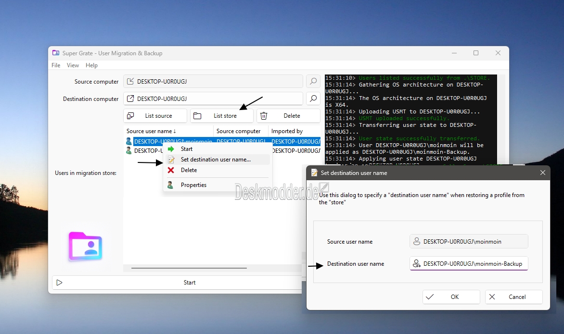
Task: Select the highlighted DESKTOP-U0R0UGJ\moinmoin row
Action: coord(223,141)
